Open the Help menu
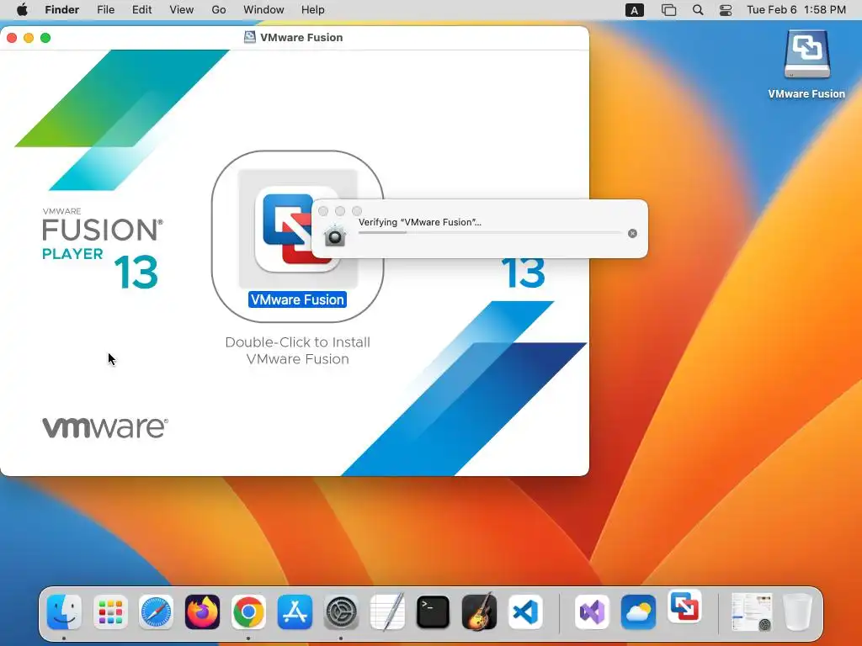Viewport: 862px width, 646px height. pos(313,10)
